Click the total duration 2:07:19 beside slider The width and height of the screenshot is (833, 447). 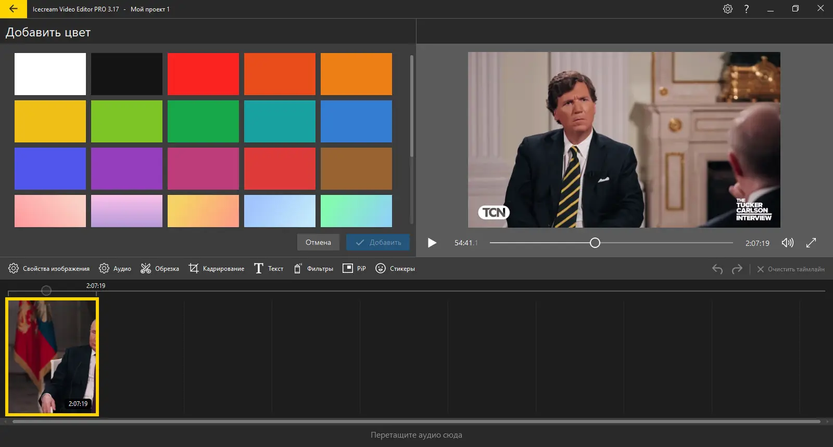[x=757, y=243]
